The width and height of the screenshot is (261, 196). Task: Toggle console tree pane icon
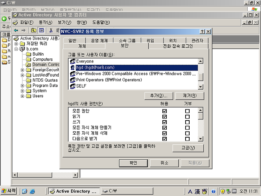point(41,30)
